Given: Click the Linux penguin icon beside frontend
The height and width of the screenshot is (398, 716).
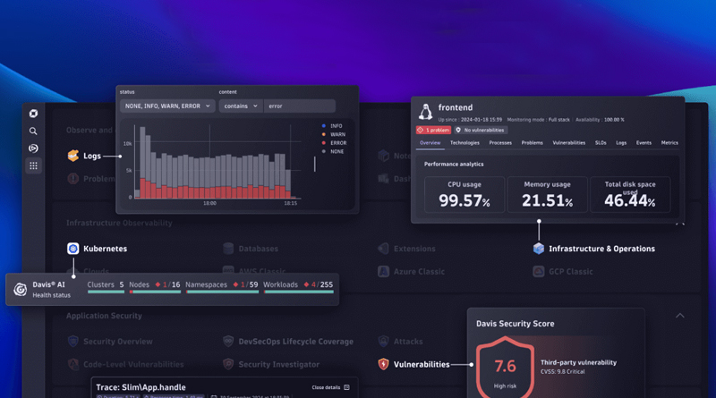Looking at the screenshot, I should [426, 112].
